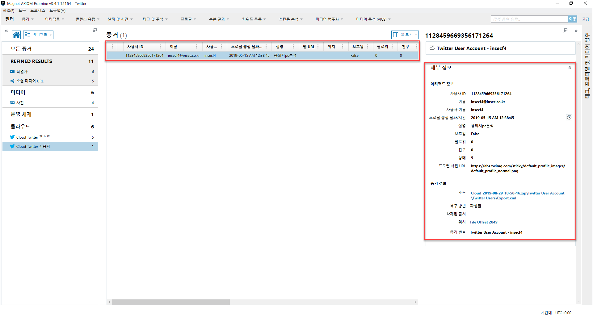593x321 pixels.
Task: Open the 아티팩트 view dropdown
Action: [x=38, y=35]
